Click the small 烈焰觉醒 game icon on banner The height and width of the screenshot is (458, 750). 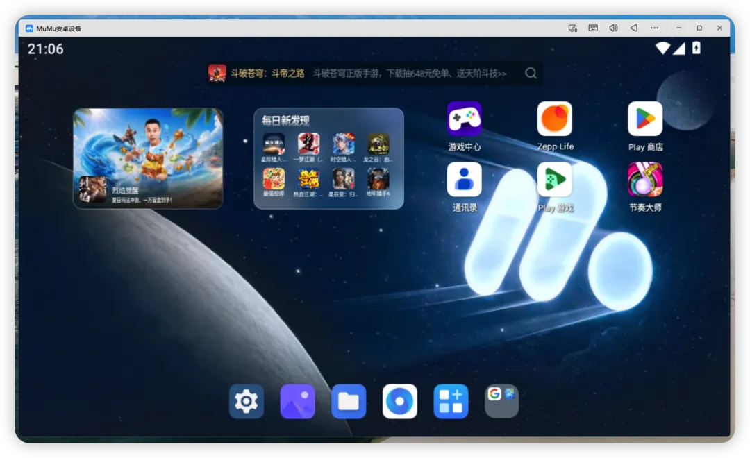(x=93, y=189)
